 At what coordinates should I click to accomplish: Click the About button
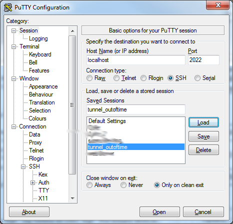[x=29, y=212]
